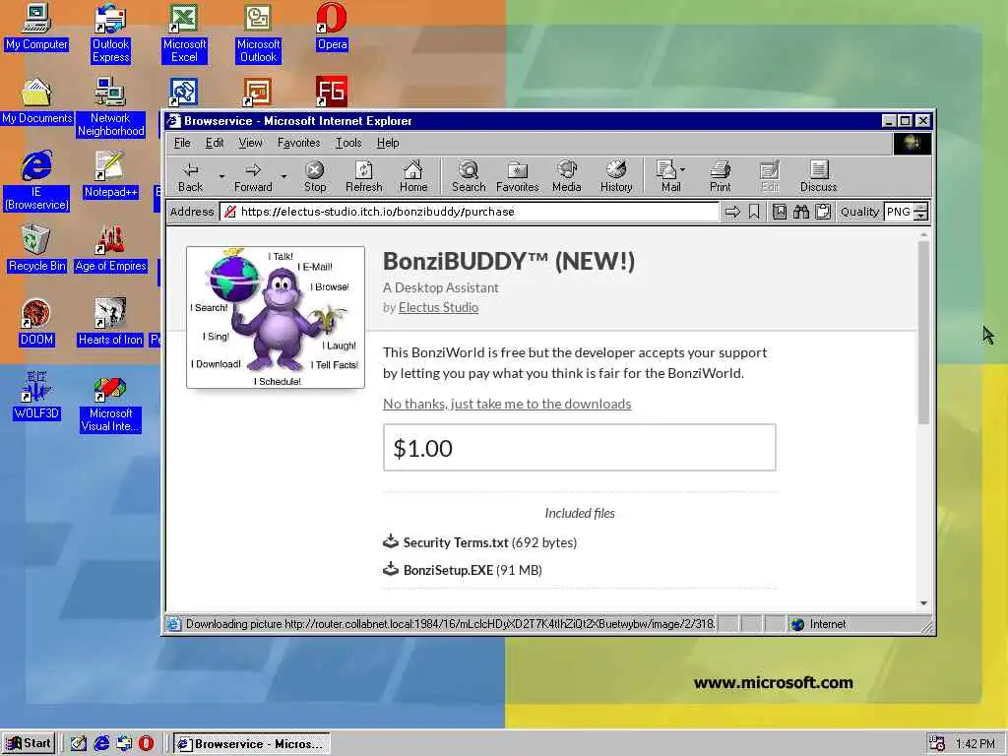Click the Mail toolbar button
The image size is (1008, 756).
pyautogui.click(x=667, y=176)
